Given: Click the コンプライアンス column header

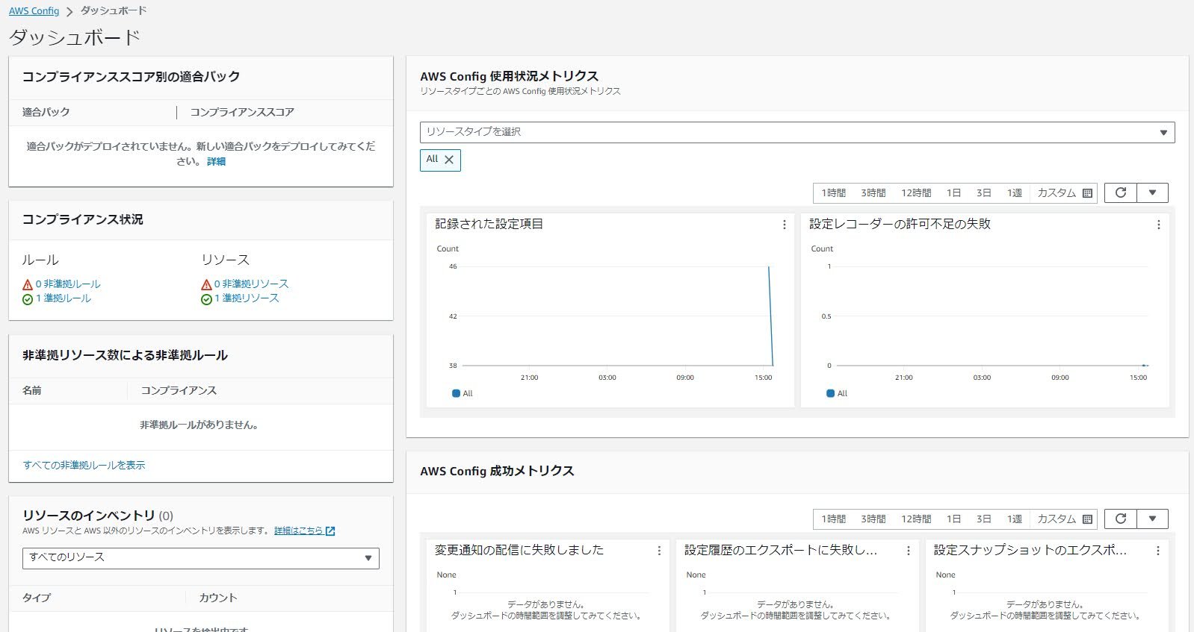Looking at the screenshot, I should pyautogui.click(x=179, y=390).
